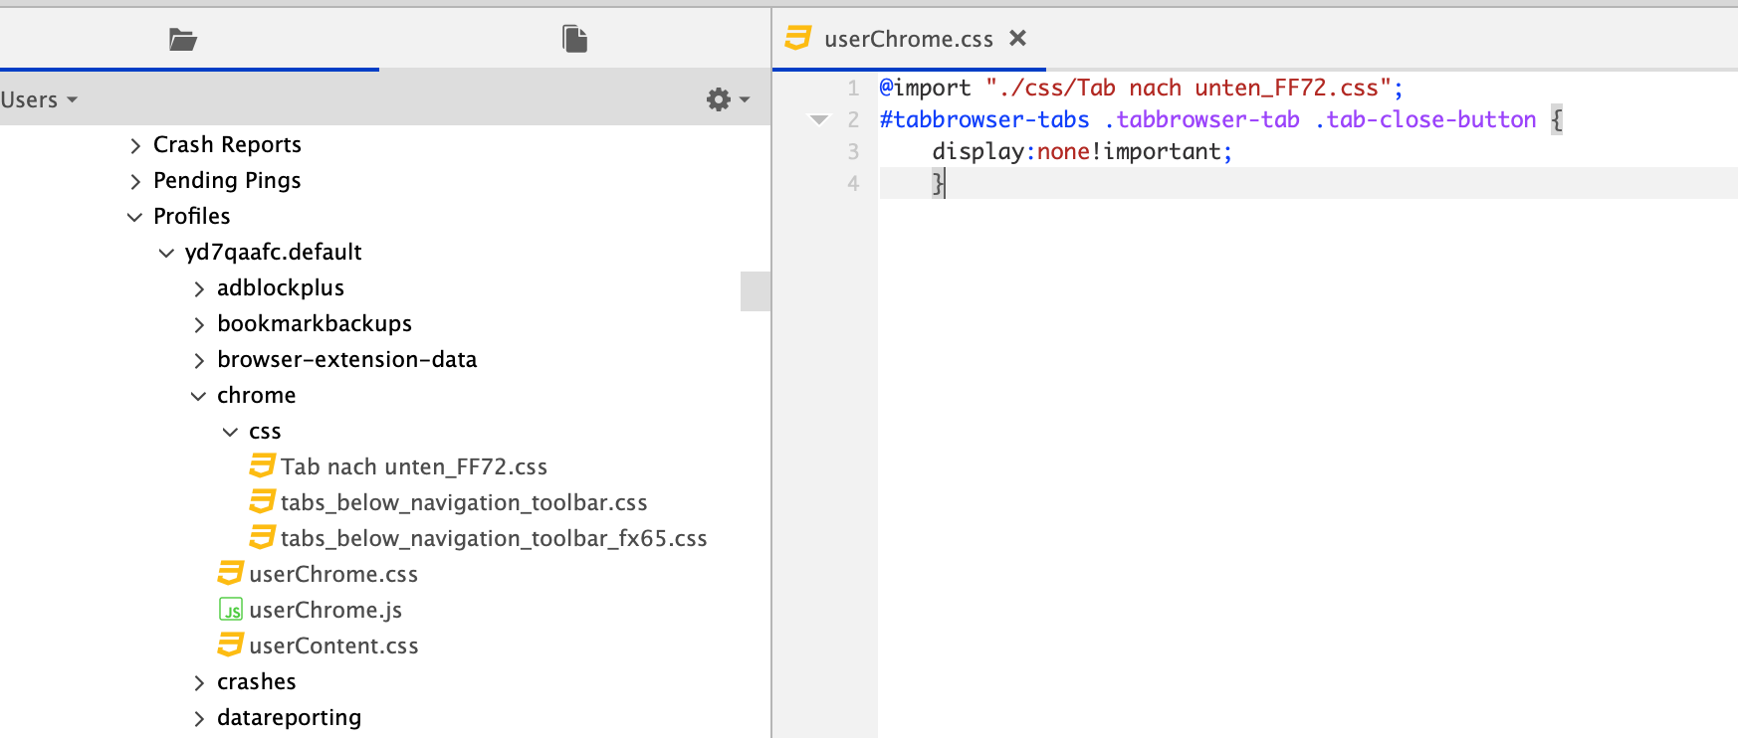
Task: Collapse the chrome folder
Action: (198, 396)
